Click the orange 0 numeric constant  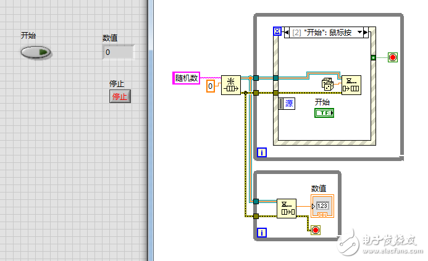(x=210, y=86)
